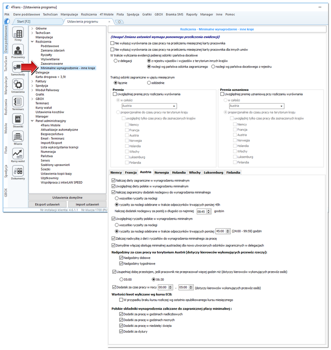Open the Premia uznaniowa Austria dropdown

coord(257,106)
